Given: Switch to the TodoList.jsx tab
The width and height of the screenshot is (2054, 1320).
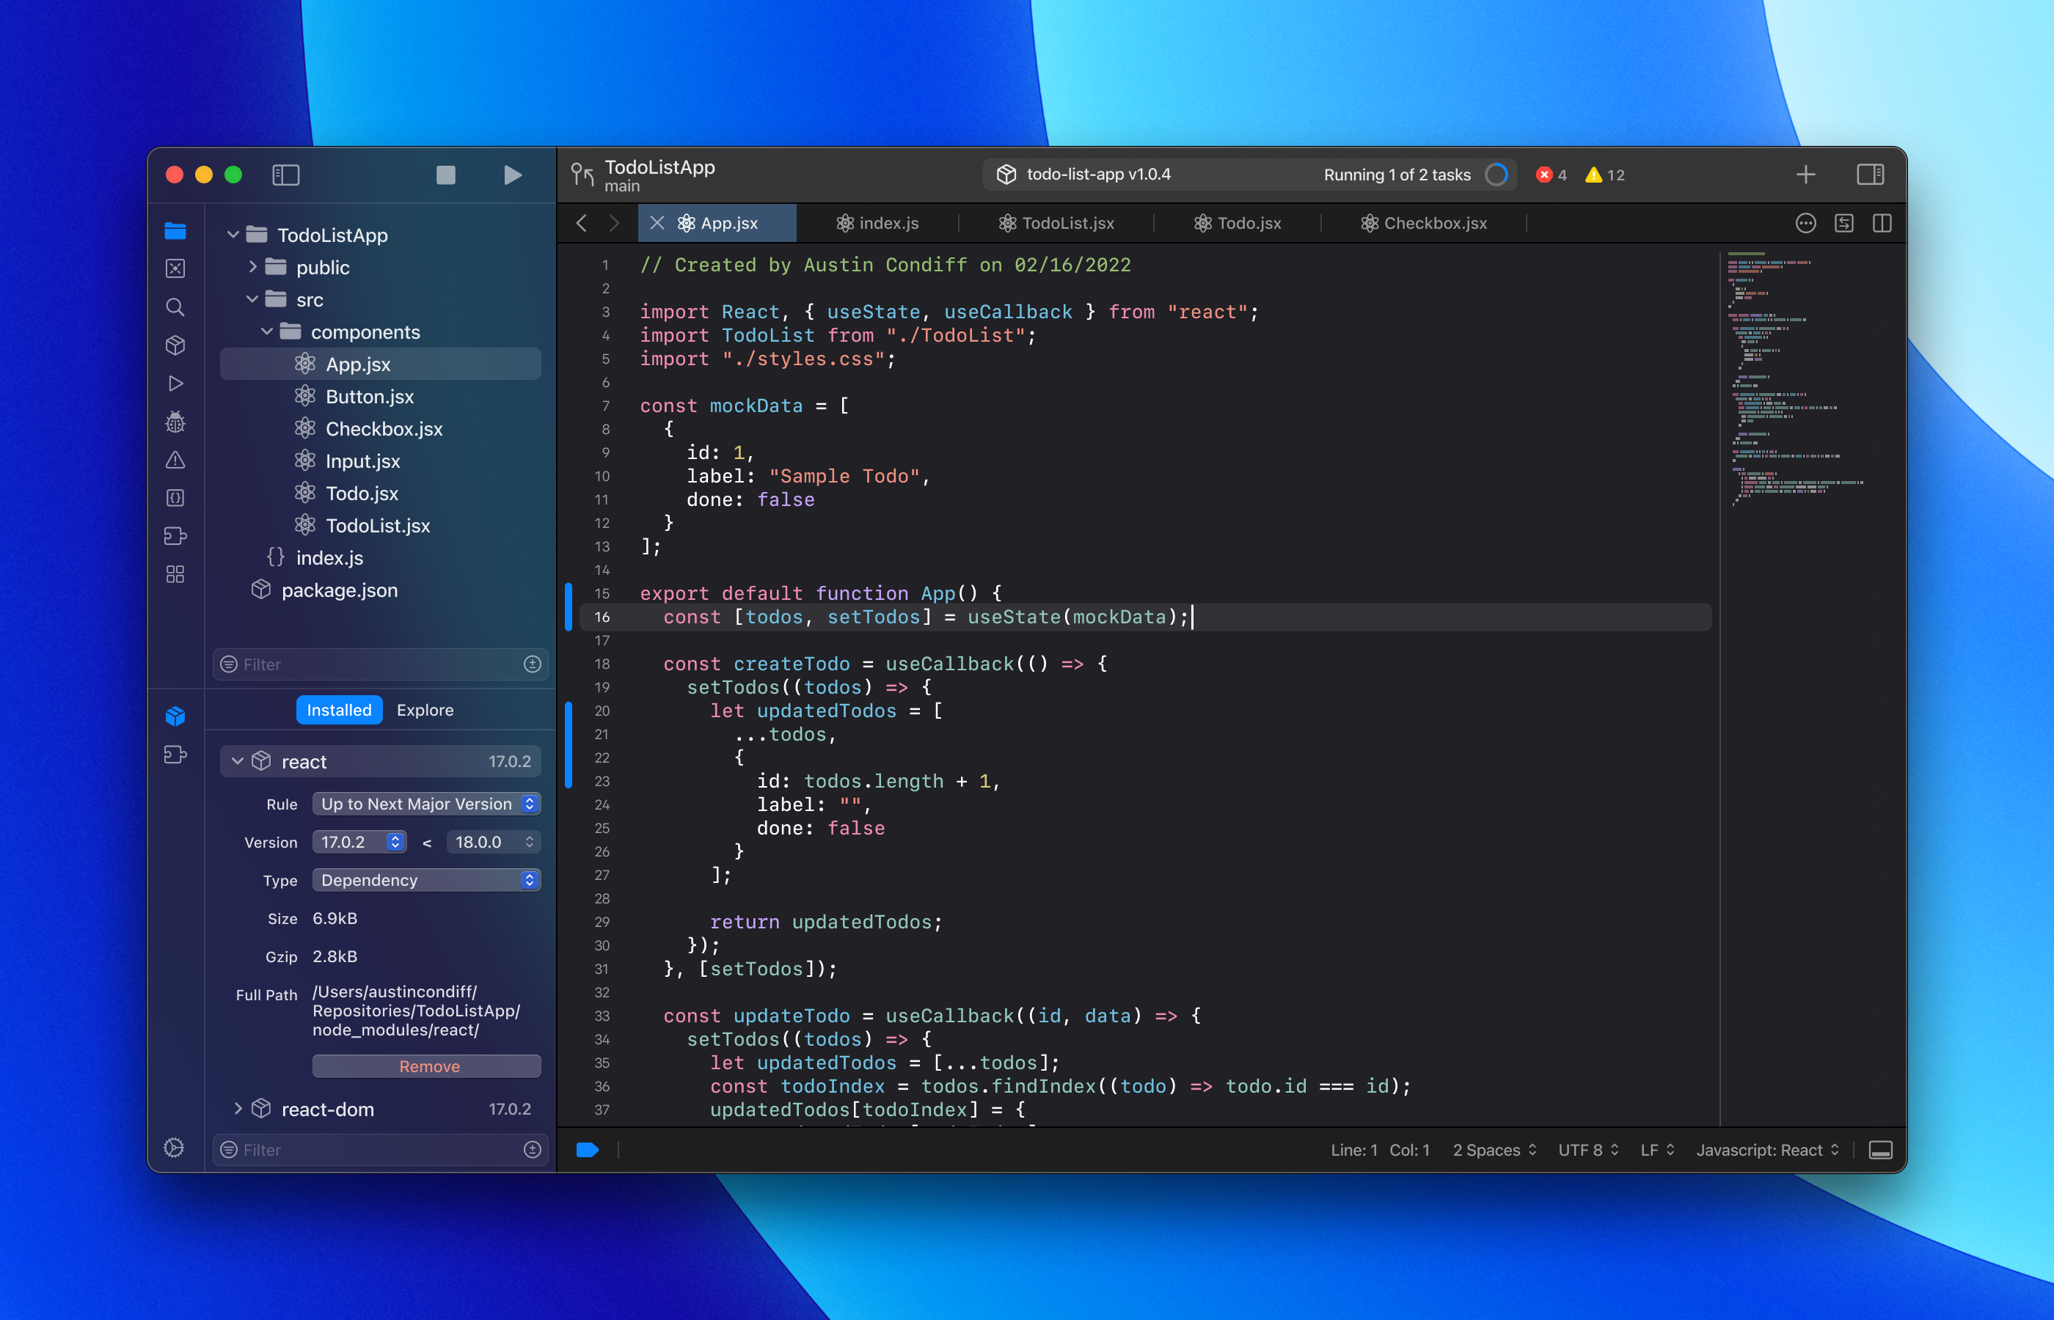Looking at the screenshot, I should click(x=1067, y=223).
